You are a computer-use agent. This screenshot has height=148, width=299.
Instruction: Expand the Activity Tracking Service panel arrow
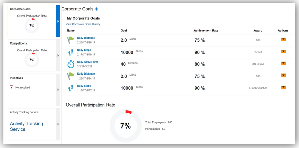click(x=58, y=124)
